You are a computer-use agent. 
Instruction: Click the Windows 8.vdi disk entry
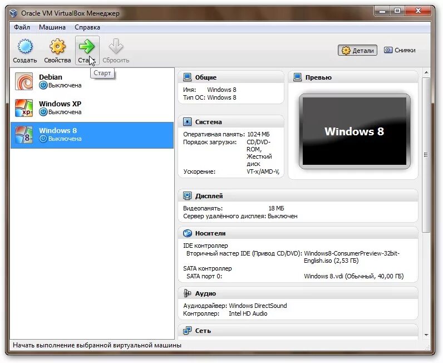354,276
